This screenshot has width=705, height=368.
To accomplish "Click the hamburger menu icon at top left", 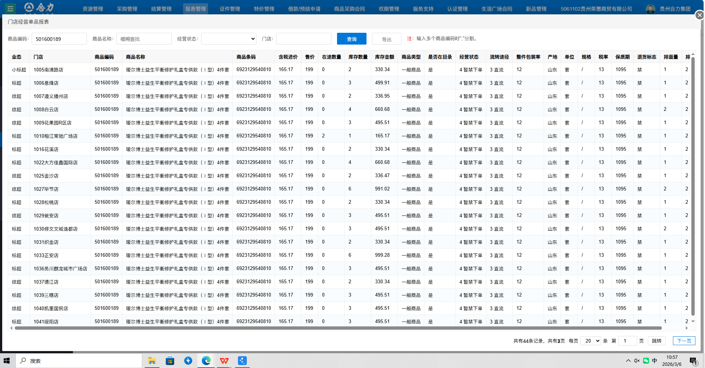I will 10,8.
